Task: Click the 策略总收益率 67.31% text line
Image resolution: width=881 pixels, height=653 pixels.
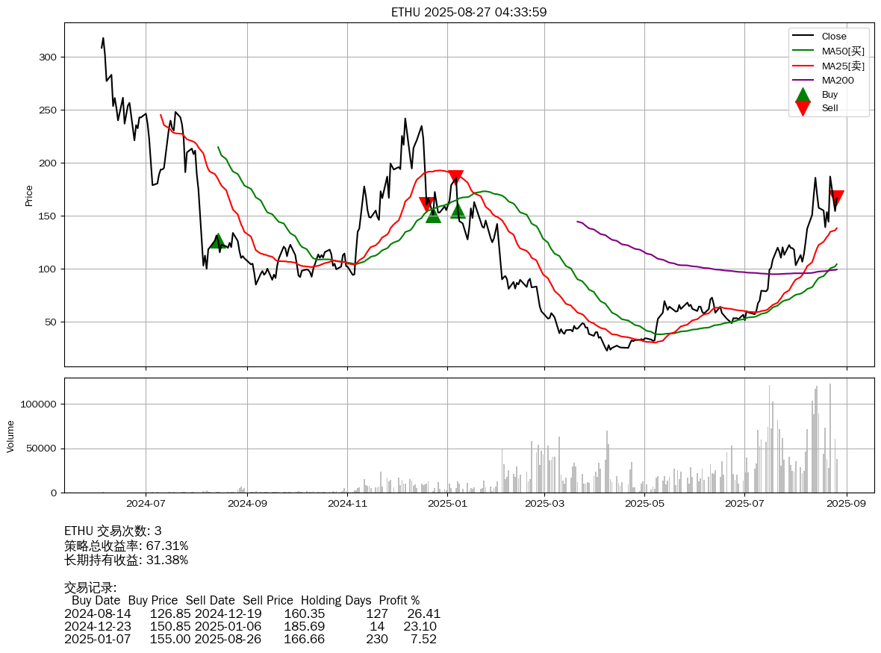Action: click(x=126, y=546)
